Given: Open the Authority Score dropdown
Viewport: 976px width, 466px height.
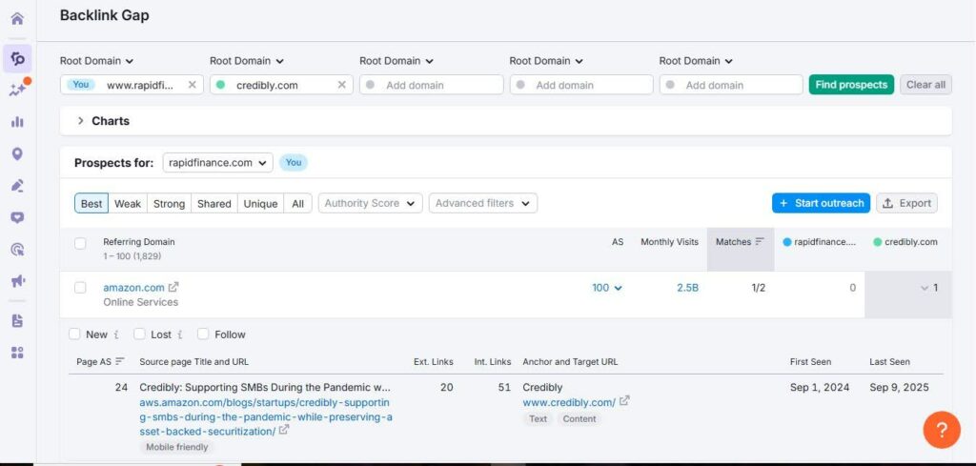Looking at the screenshot, I should 371,203.
